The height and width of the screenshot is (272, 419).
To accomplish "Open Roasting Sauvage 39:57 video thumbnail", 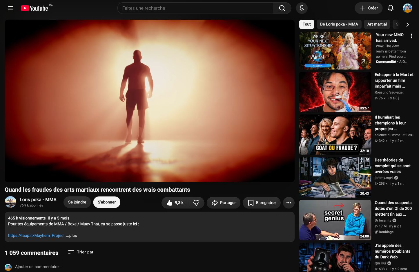I will coord(335,92).
